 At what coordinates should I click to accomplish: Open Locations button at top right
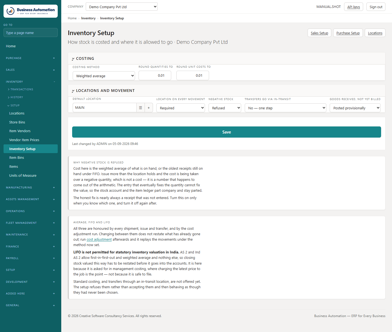(x=375, y=33)
